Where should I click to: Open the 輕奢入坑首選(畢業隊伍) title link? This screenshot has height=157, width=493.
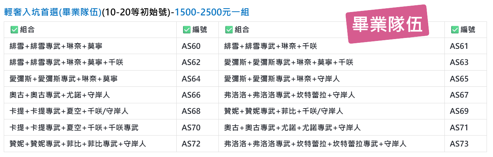(x=53, y=12)
